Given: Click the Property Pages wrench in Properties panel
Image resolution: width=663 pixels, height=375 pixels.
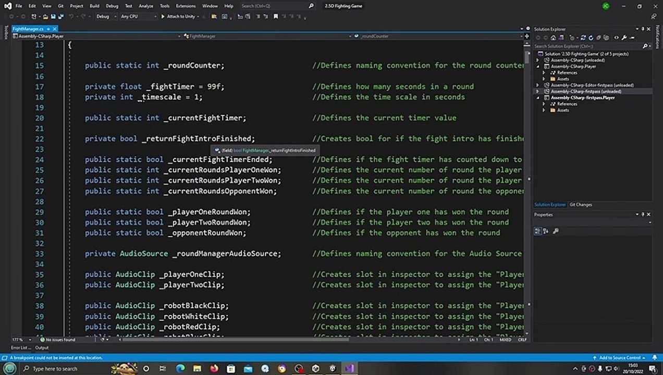Looking at the screenshot, I should [556, 231].
